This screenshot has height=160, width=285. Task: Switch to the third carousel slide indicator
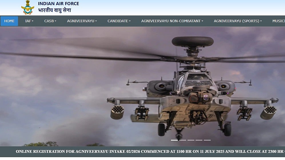pyautogui.click(x=191, y=140)
